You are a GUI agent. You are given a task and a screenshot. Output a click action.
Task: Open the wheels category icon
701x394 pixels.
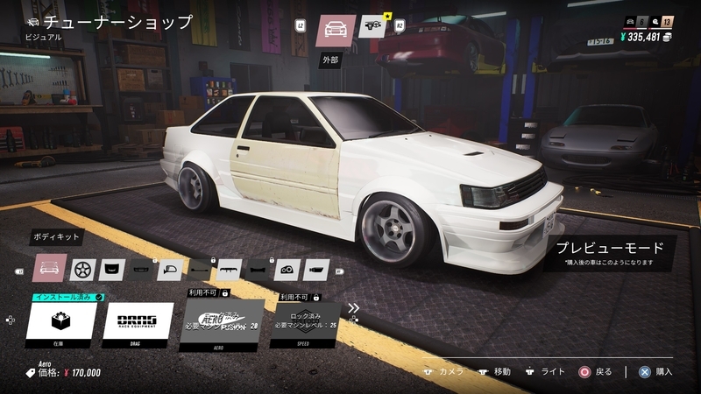(x=82, y=270)
